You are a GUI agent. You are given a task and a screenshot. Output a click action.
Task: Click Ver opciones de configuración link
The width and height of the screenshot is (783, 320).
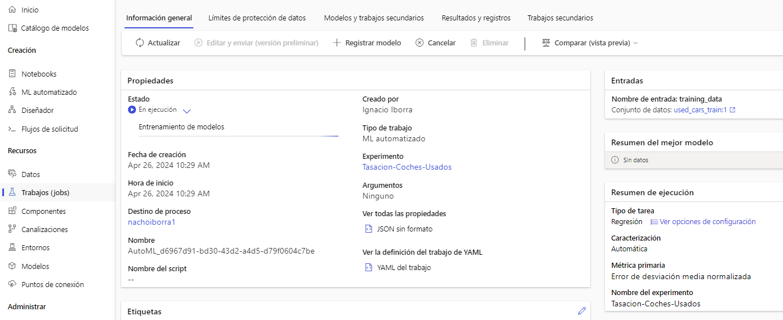pyautogui.click(x=707, y=222)
